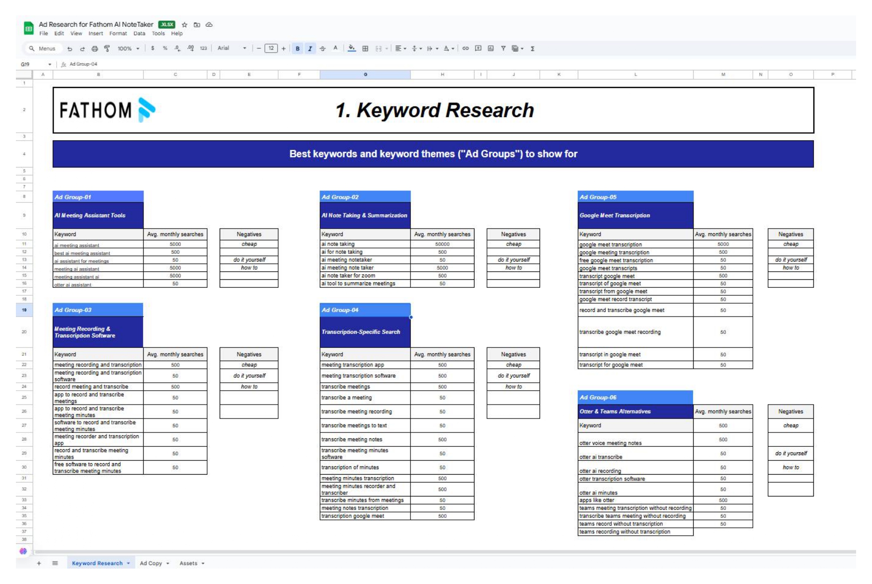The height and width of the screenshot is (584, 872).
Task: Click the Menus search box
Action: point(42,49)
